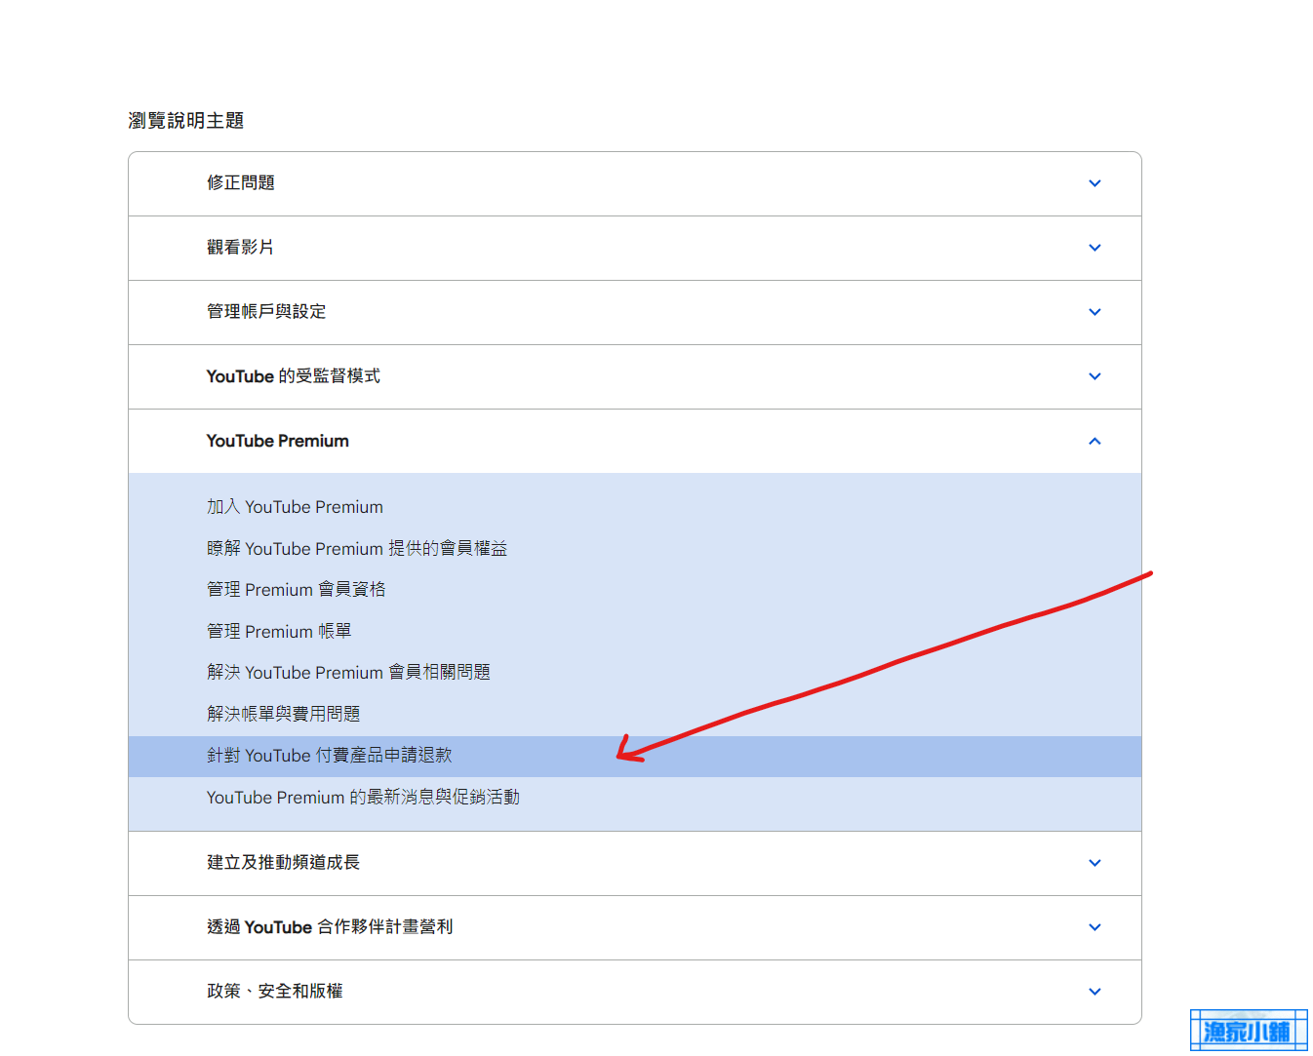Image resolution: width=1313 pixels, height=1056 pixels.
Task: Open 解決 YouTube Premium 會員相關問題
Action: coord(348,672)
